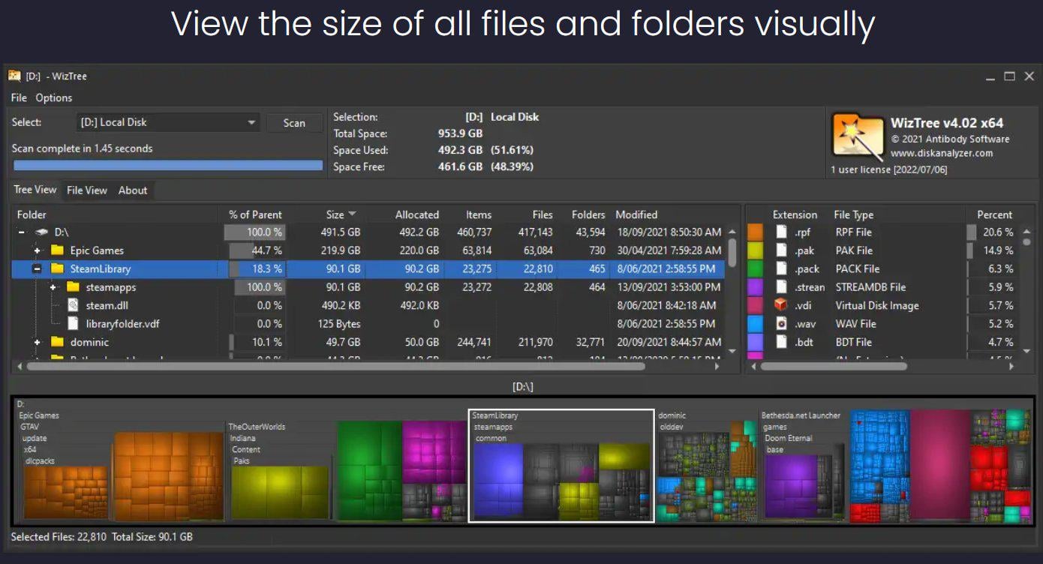Collapse the D:\ root node
The height and width of the screenshot is (564, 1043).
[x=22, y=232]
